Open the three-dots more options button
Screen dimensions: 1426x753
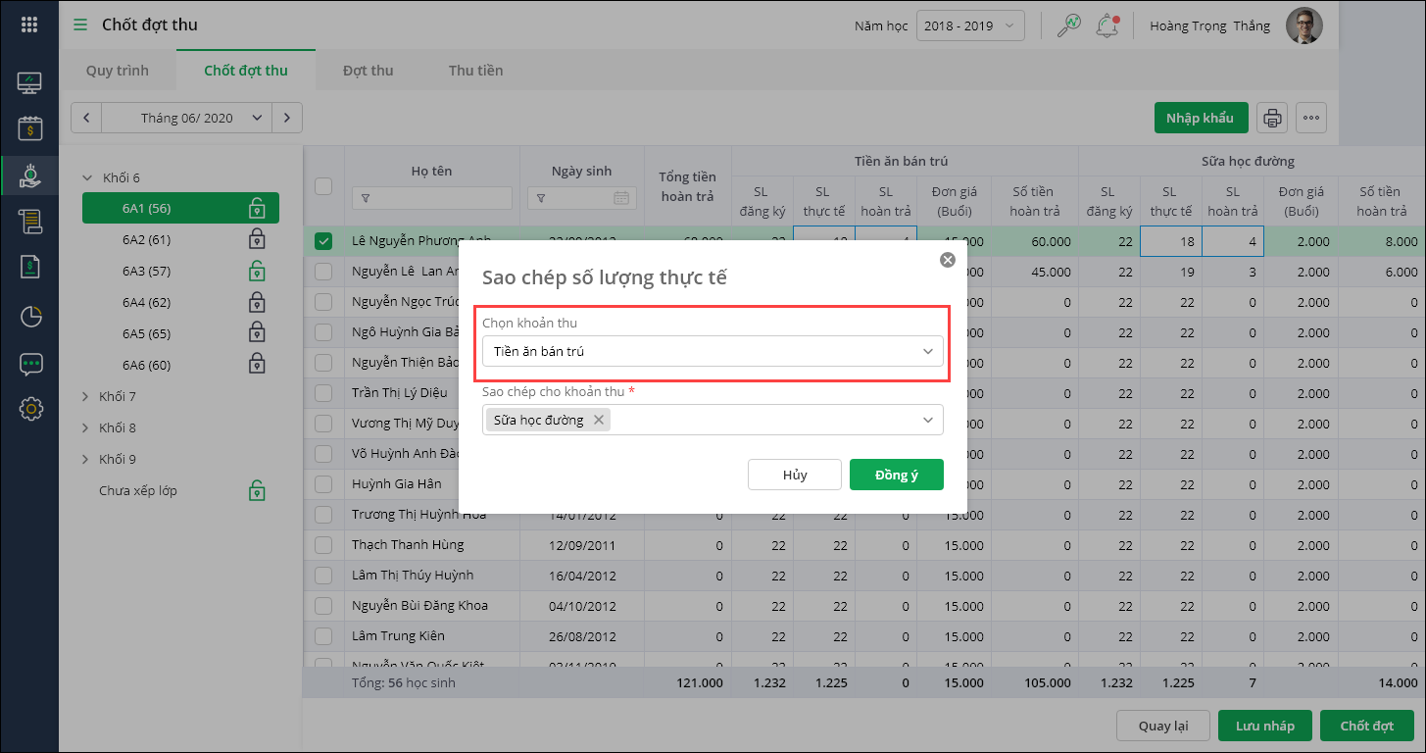pos(1311,119)
